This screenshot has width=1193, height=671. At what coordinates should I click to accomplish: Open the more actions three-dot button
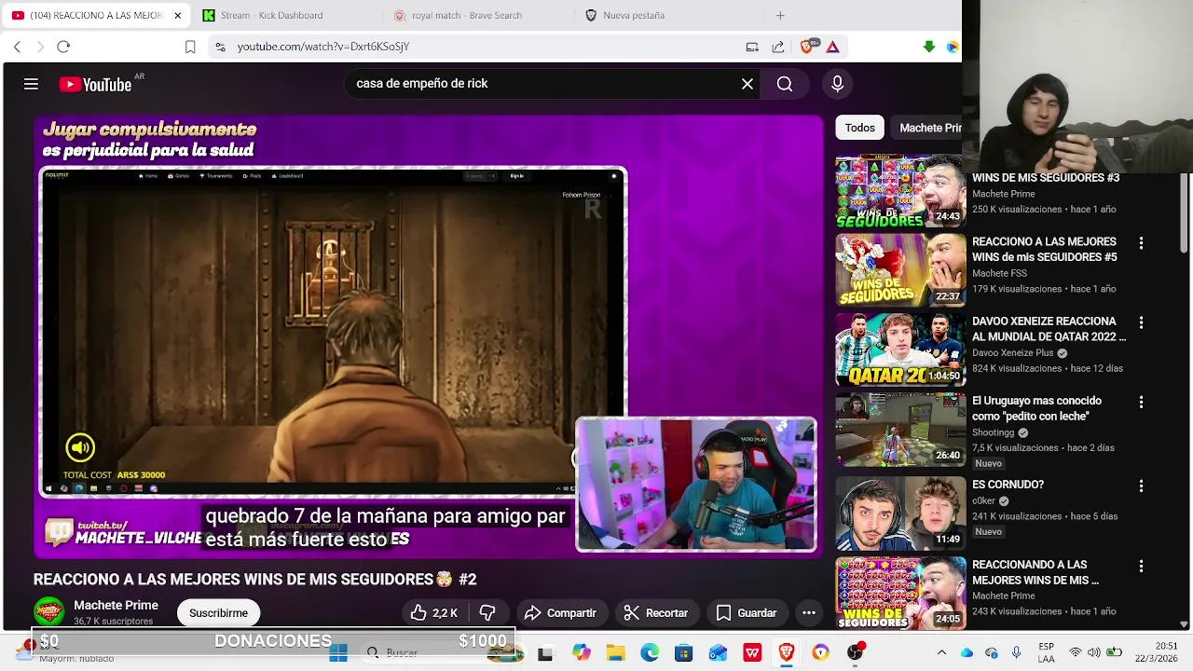(809, 612)
